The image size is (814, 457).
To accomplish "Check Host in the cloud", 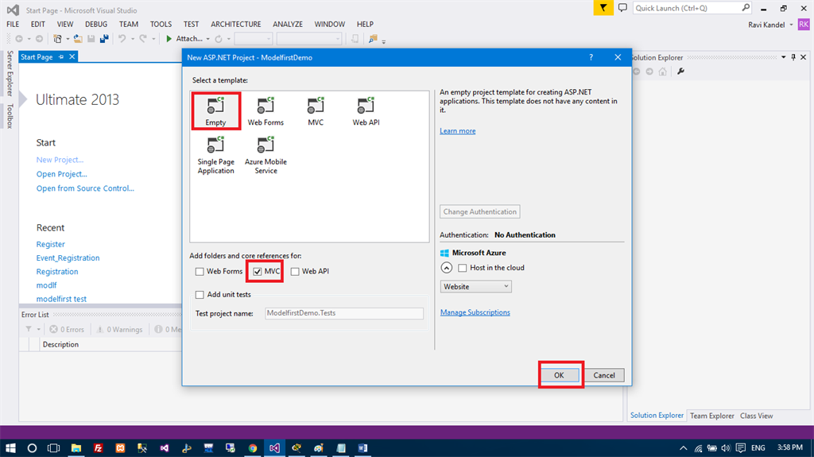I will pos(462,268).
